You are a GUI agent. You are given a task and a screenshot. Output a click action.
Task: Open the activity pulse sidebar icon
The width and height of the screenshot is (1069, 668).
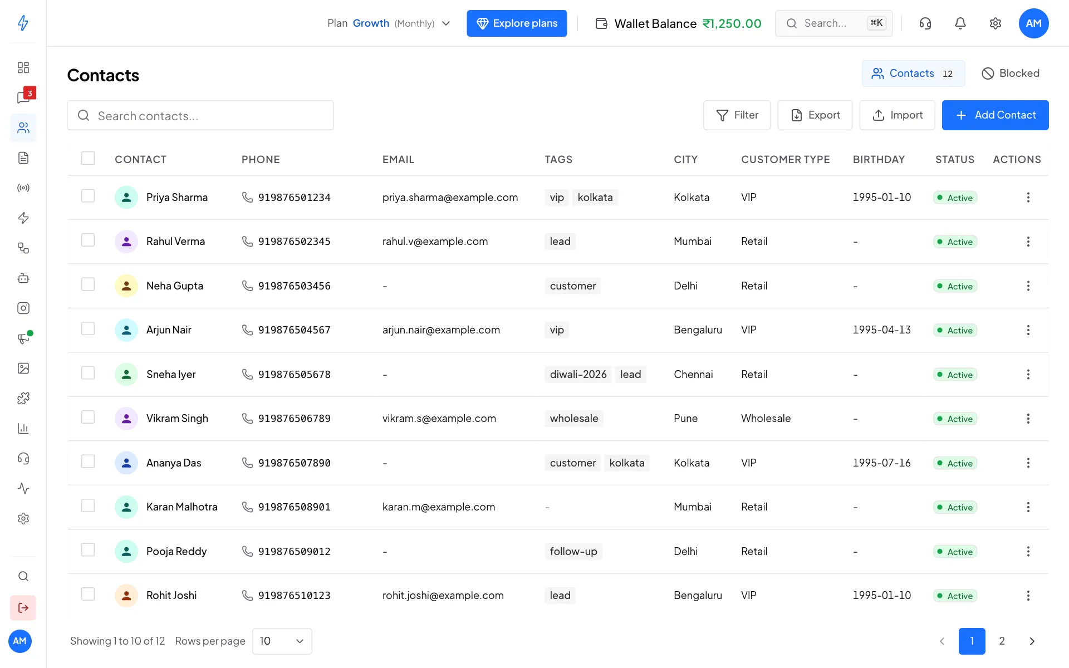[x=23, y=488]
